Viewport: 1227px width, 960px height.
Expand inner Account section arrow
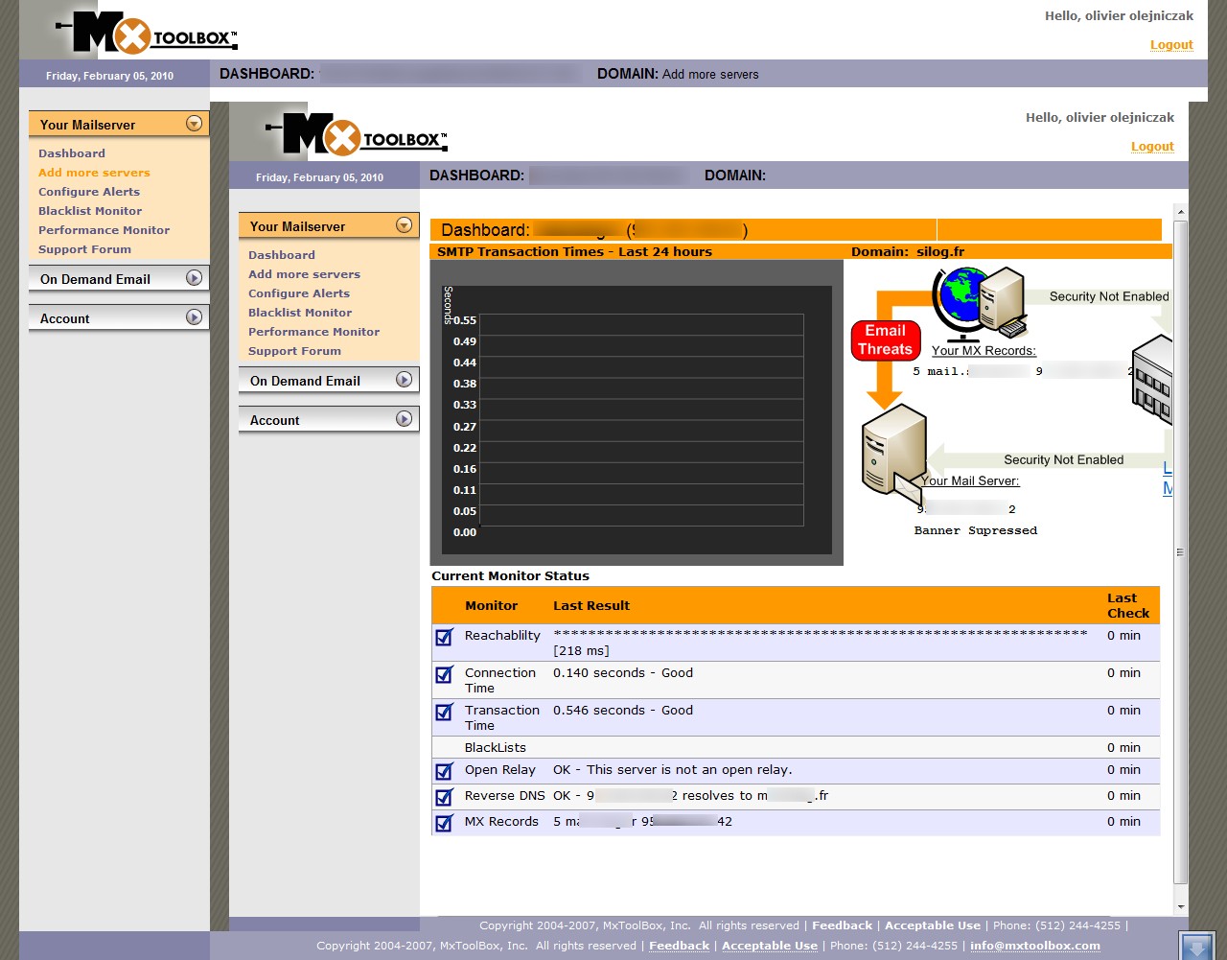tap(405, 418)
